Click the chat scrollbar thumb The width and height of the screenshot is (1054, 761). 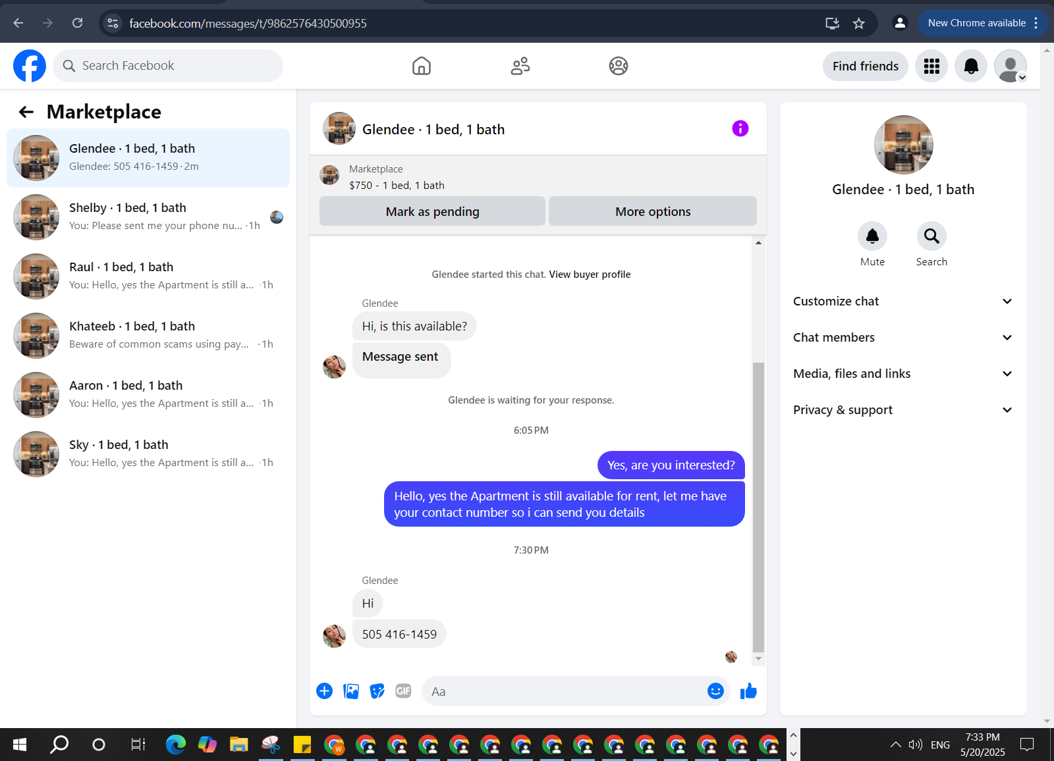(758, 507)
